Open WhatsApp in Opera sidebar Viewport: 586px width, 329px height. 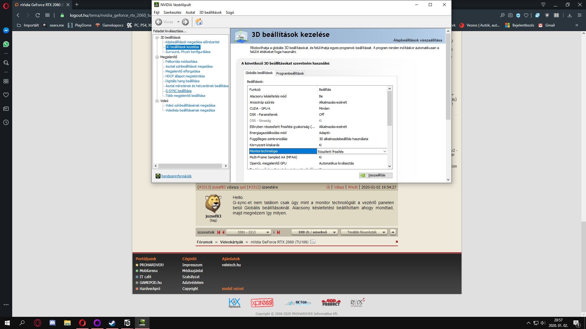tap(6, 44)
